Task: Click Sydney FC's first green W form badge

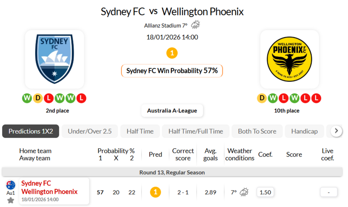Action: point(27,98)
